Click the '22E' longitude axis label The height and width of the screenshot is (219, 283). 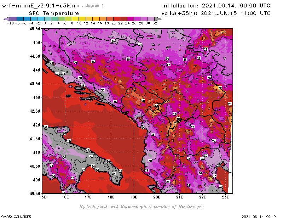tap(202, 197)
